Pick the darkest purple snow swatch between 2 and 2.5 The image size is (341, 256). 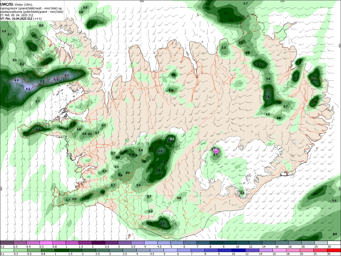[x=98, y=243]
